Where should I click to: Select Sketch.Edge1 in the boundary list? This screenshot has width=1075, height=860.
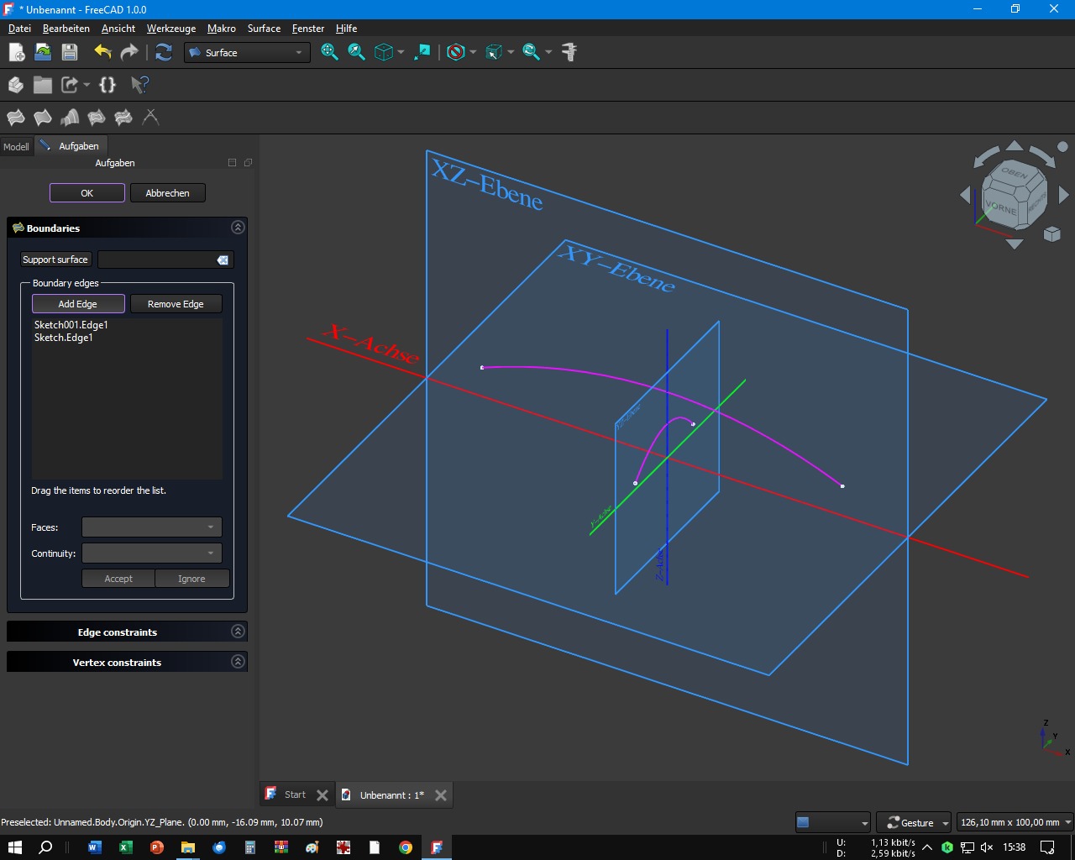[x=64, y=338]
